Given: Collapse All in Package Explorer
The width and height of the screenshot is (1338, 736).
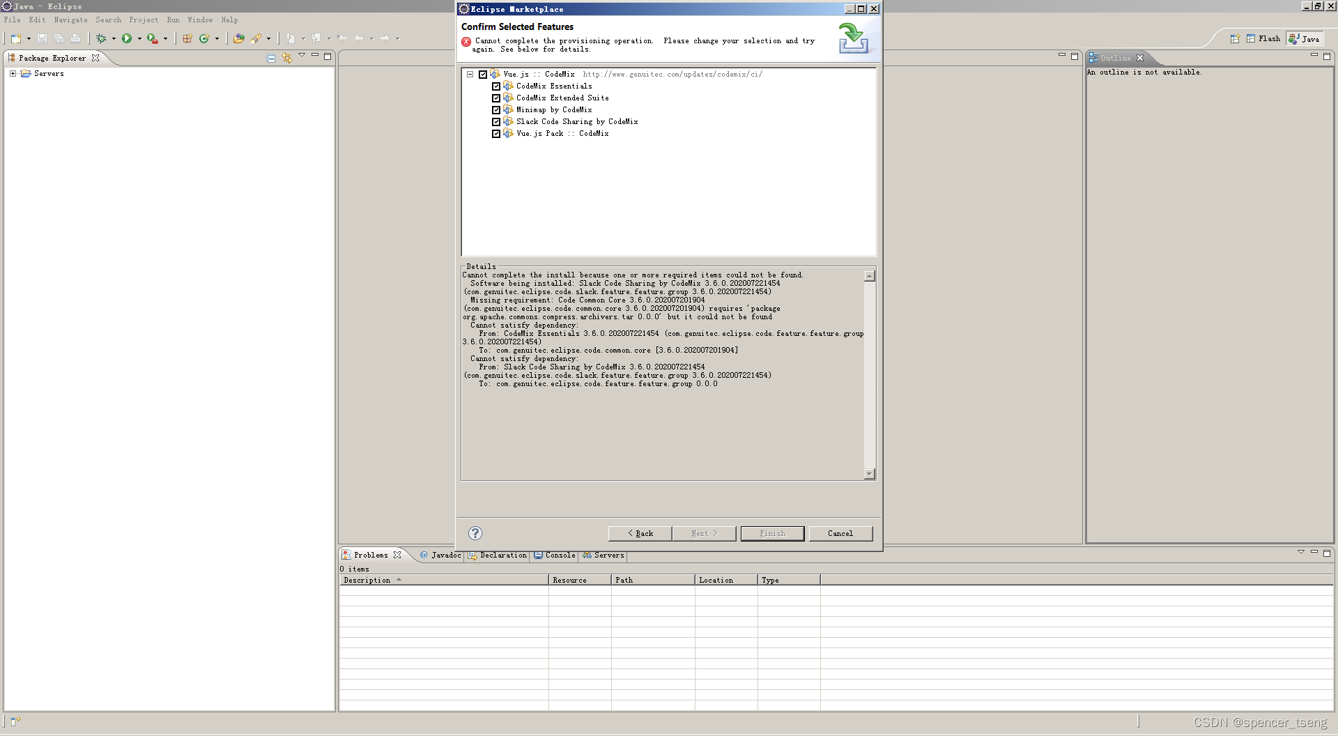Looking at the screenshot, I should click(x=271, y=58).
